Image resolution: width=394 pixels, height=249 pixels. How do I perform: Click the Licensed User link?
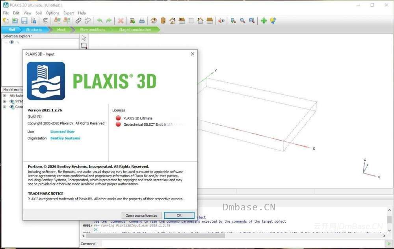pos(63,132)
